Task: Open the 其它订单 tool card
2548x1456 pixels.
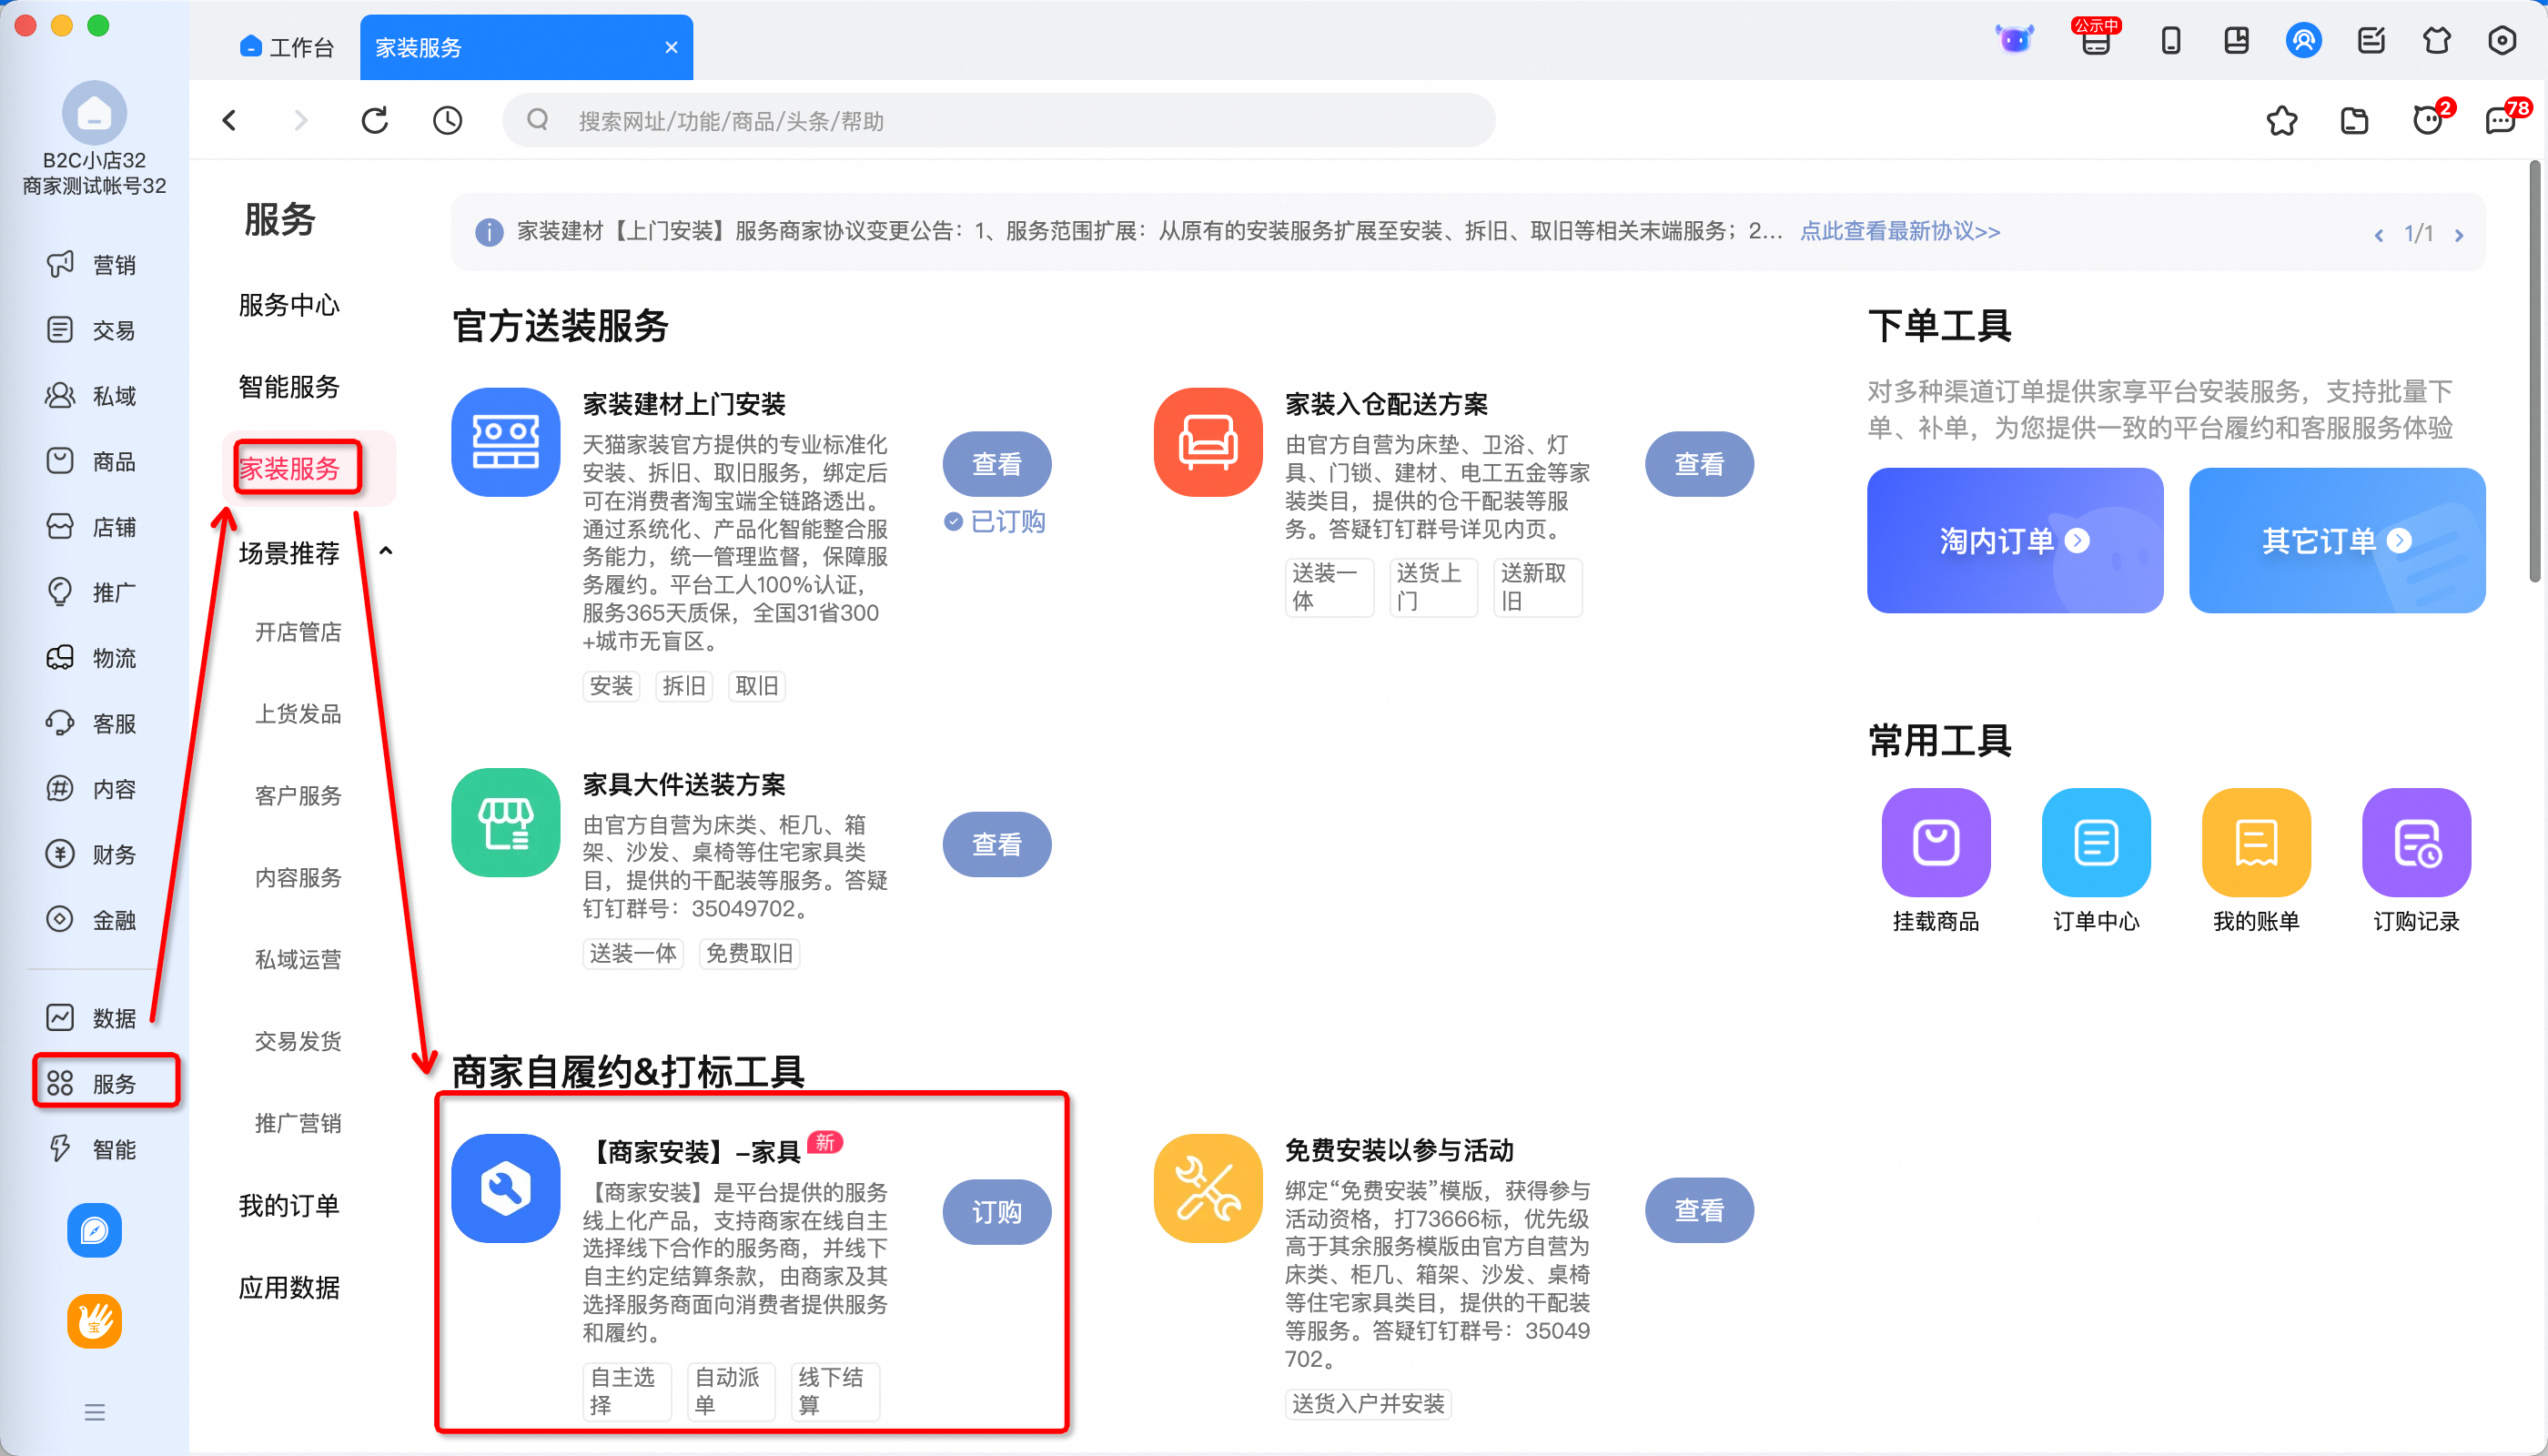Action: pyautogui.click(x=2336, y=540)
